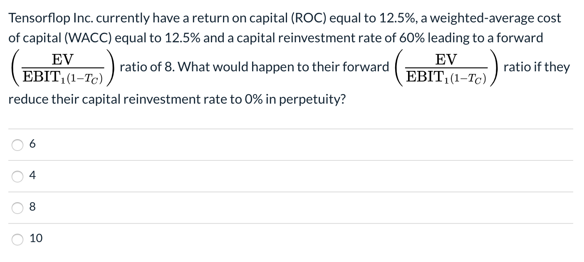Choose option 4 as your answer
This screenshot has width=584, height=262.
pos(17,176)
